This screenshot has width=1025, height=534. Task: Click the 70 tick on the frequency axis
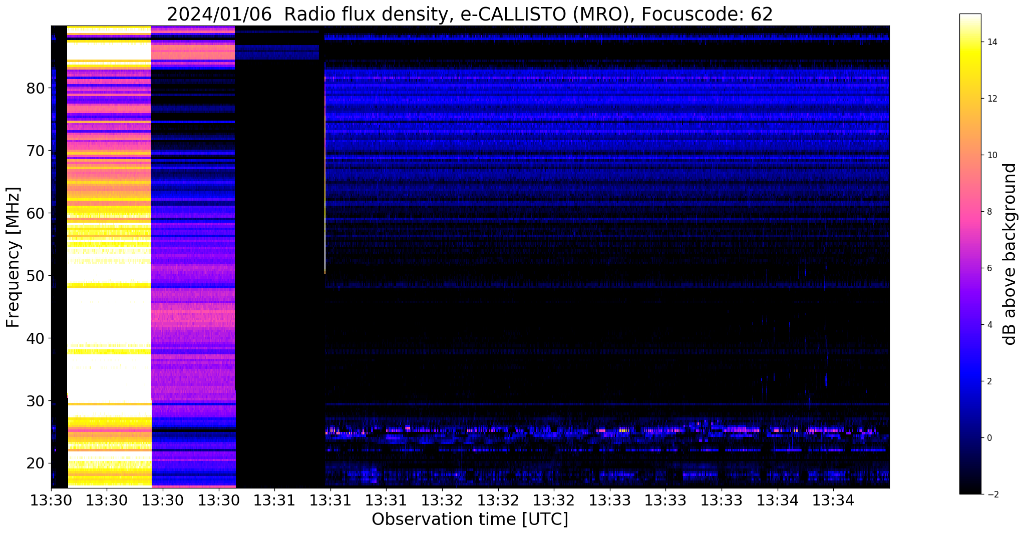[36, 151]
